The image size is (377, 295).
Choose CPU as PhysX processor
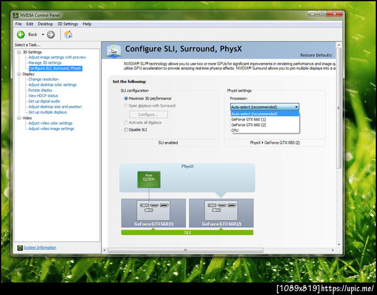(265, 131)
